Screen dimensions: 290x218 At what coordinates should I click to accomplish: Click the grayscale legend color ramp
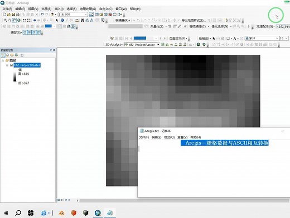pos(14,77)
